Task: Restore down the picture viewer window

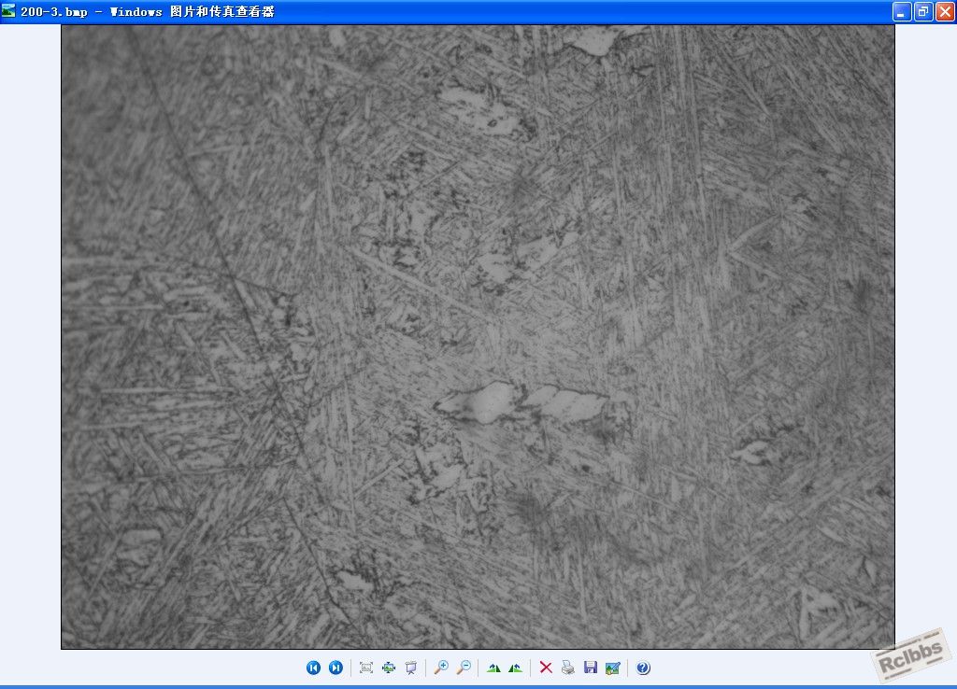Action: [923, 11]
